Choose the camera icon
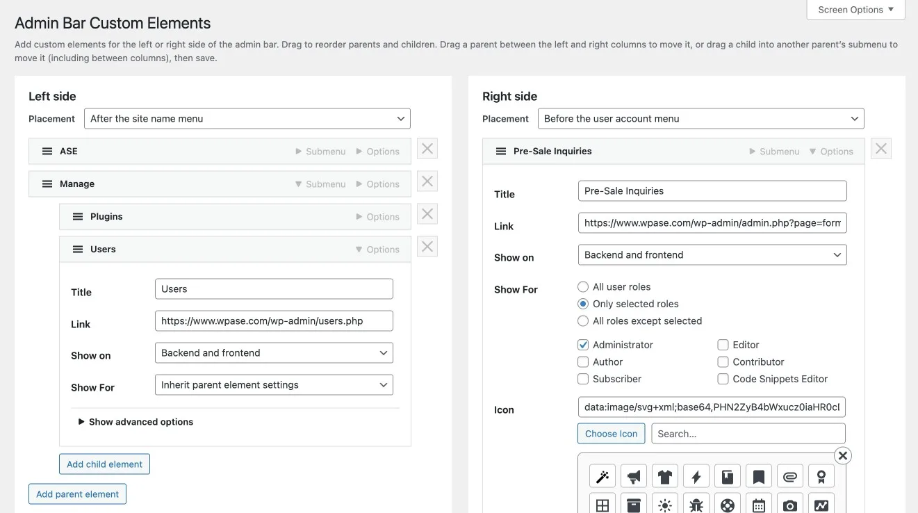This screenshot has width=918, height=513. click(x=790, y=505)
